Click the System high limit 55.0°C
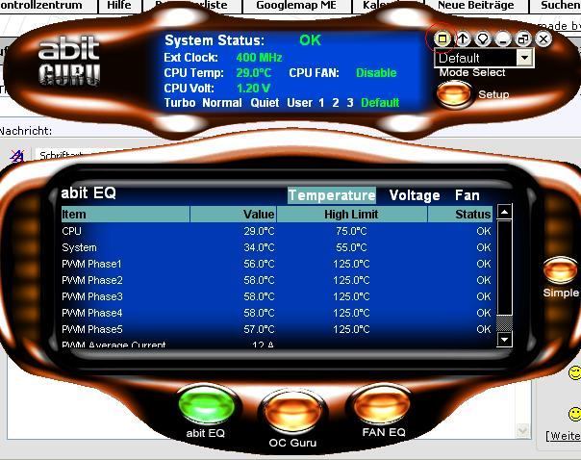Viewport: 581px width, 460px height. pyautogui.click(x=351, y=247)
